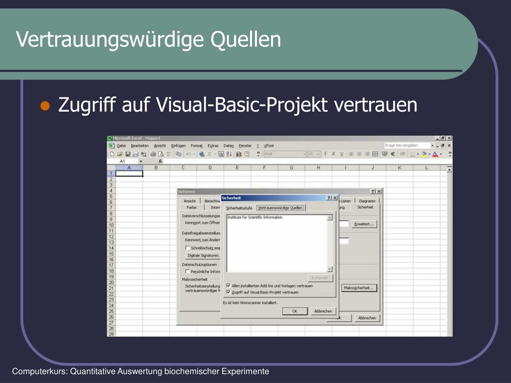The image size is (511, 383).
Task: Select the Vertrauenswürdige Quellen tab
Action: click(x=280, y=207)
